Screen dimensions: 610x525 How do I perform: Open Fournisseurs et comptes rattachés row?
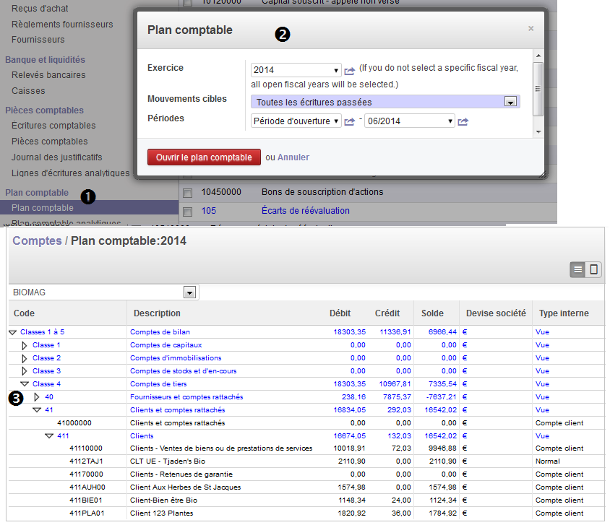click(306, 396)
